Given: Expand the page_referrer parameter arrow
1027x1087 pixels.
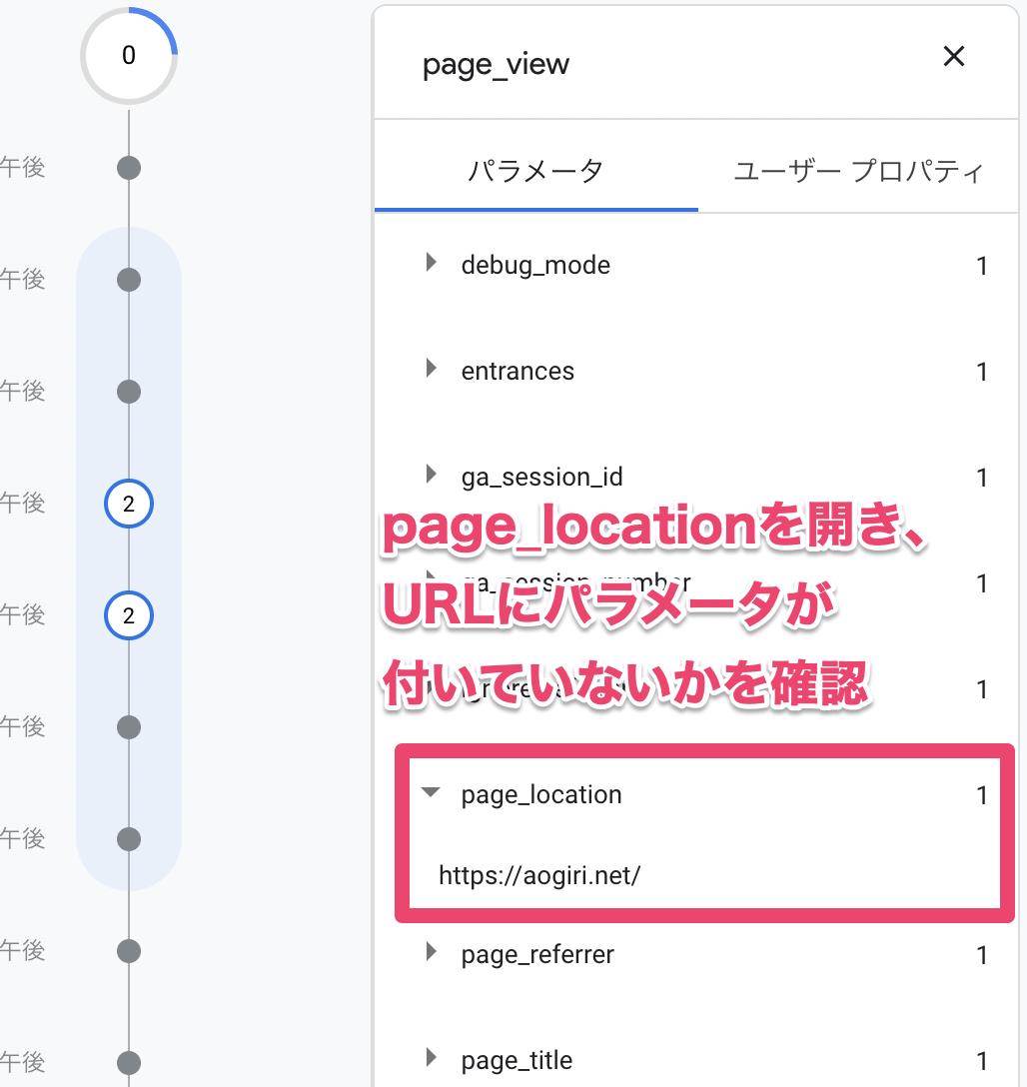Looking at the screenshot, I should [x=432, y=952].
